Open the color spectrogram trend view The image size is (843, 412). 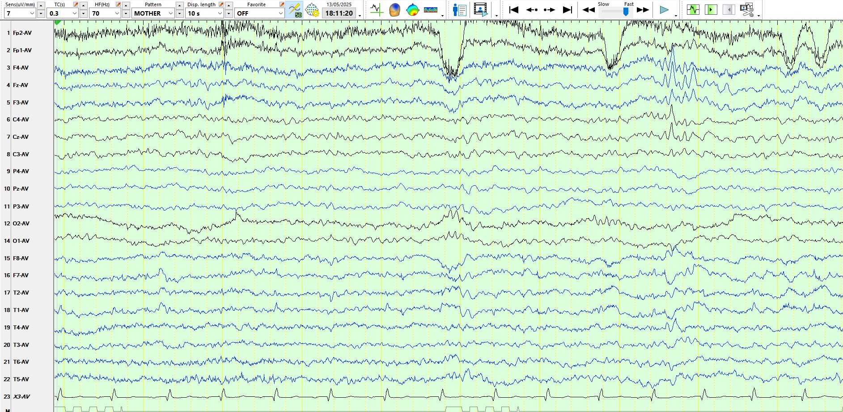[x=431, y=9]
